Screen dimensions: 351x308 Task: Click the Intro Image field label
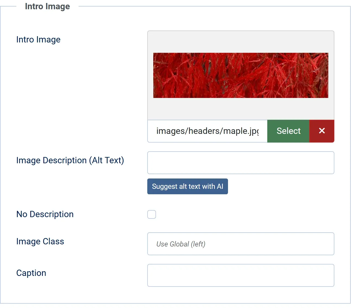pos(38,39)
